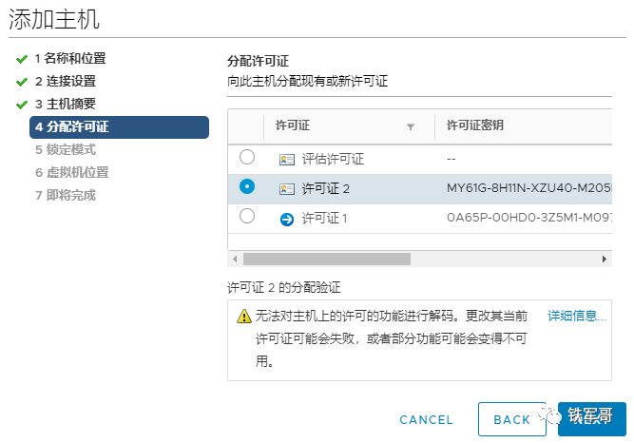Click the green checkmark for 名称和位置
The width and height of the screenshot is (634, 443).
click(22, 60)
